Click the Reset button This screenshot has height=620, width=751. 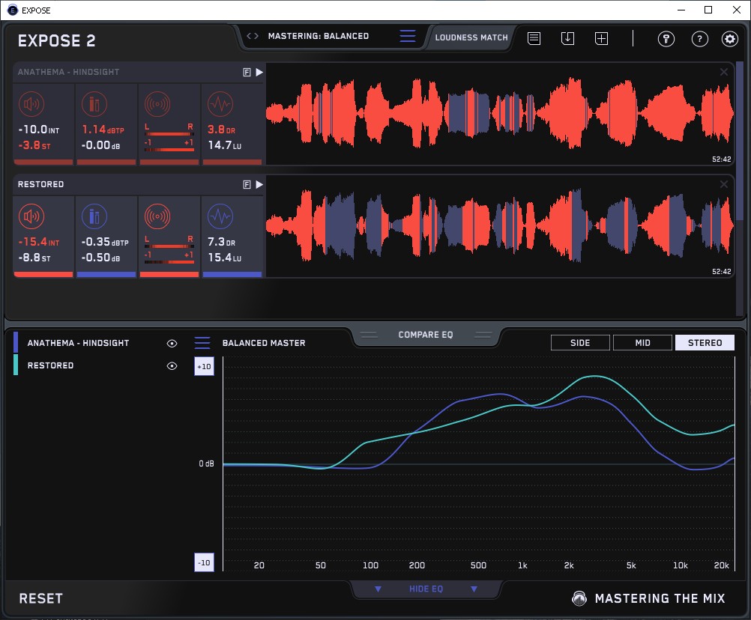(x=41, y=598)
